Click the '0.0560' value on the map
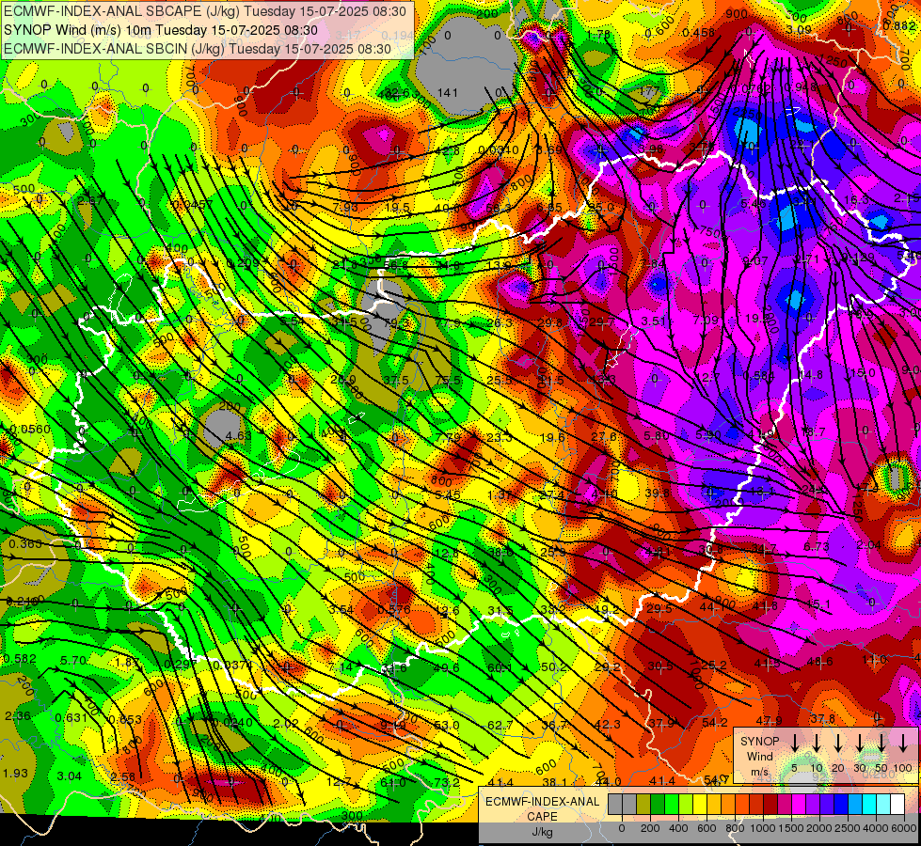This screenshot has width=921, height=846. (x=30, y=430)
